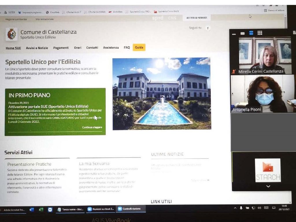Viewport: 296px width, 222px height.
Task: Click the LINK UTILI heading
Action: tap(161, 201)
